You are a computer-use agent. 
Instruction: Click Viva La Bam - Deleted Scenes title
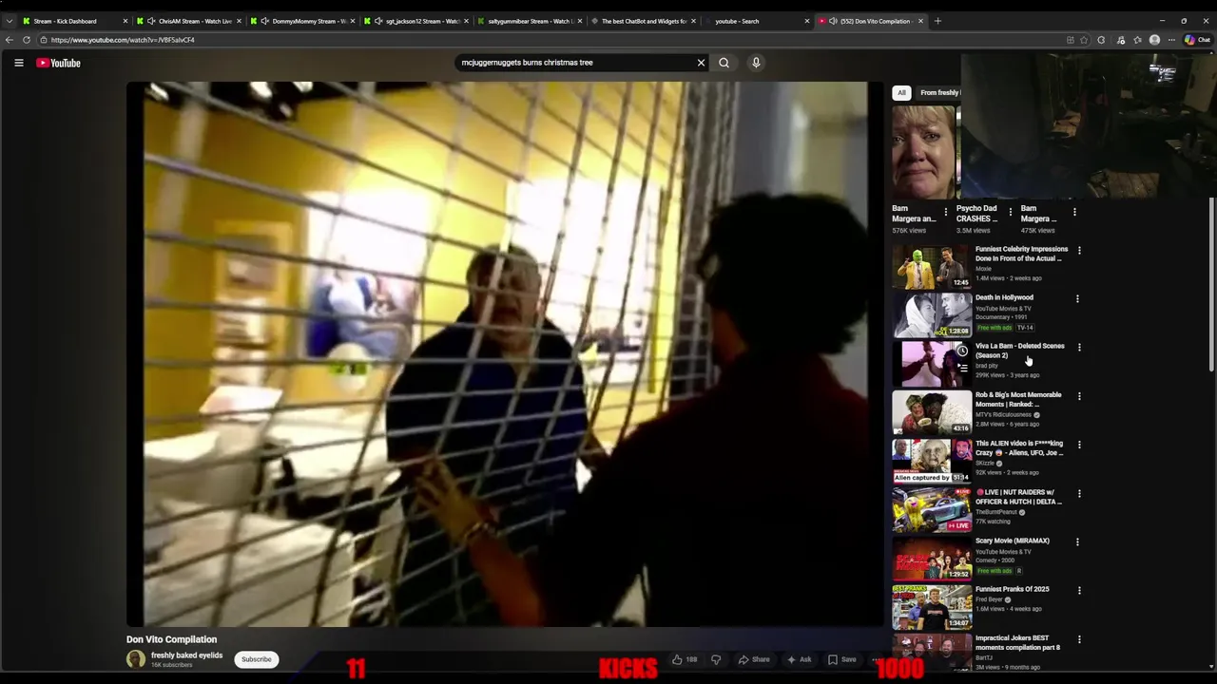coord(1019,351)
